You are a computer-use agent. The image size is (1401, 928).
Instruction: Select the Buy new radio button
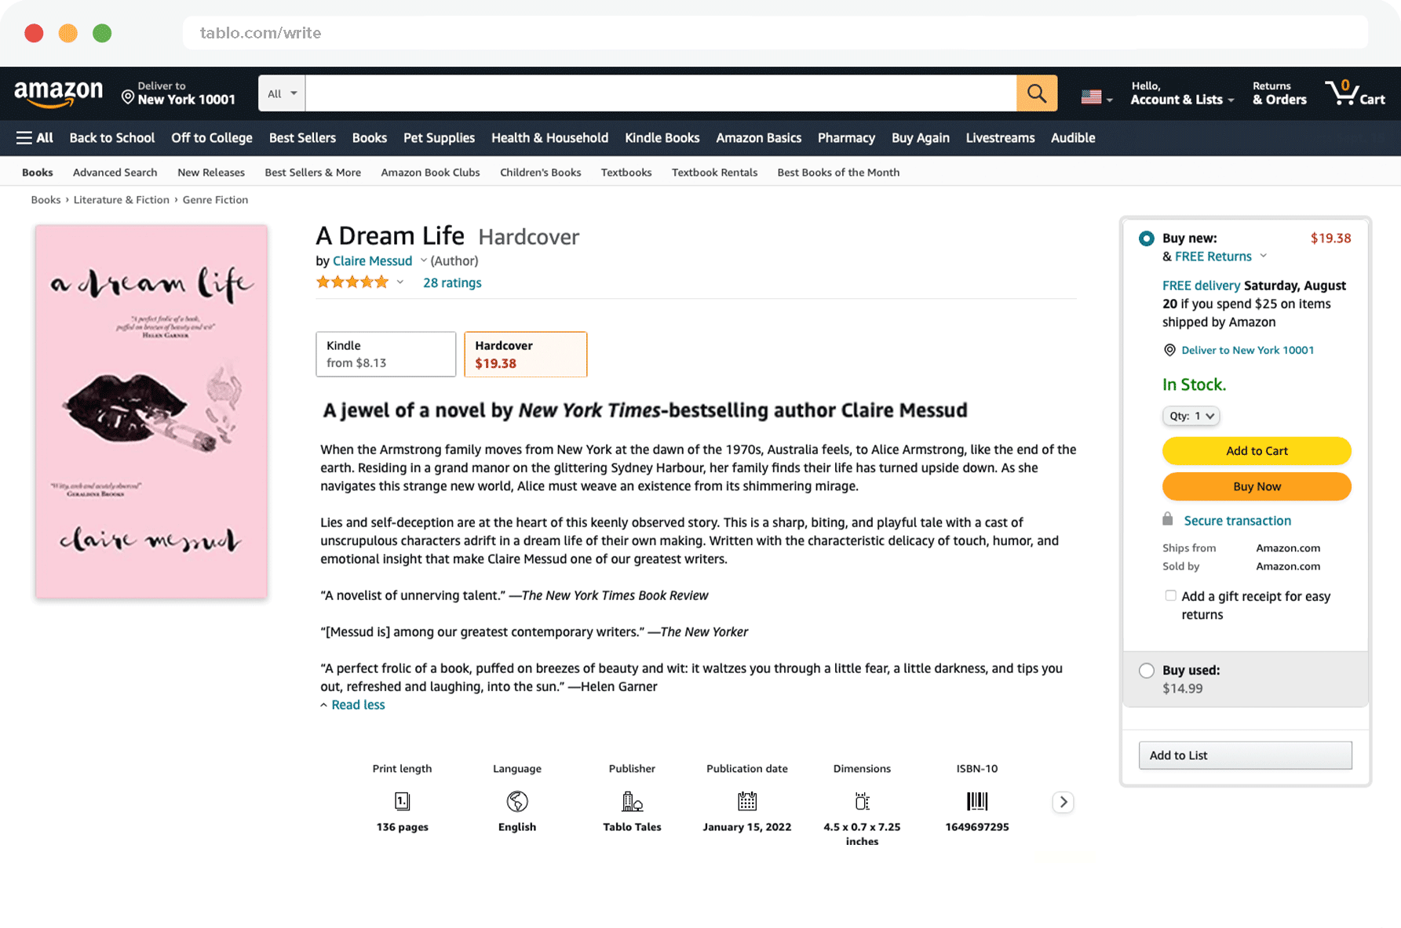coord(1147,238)
